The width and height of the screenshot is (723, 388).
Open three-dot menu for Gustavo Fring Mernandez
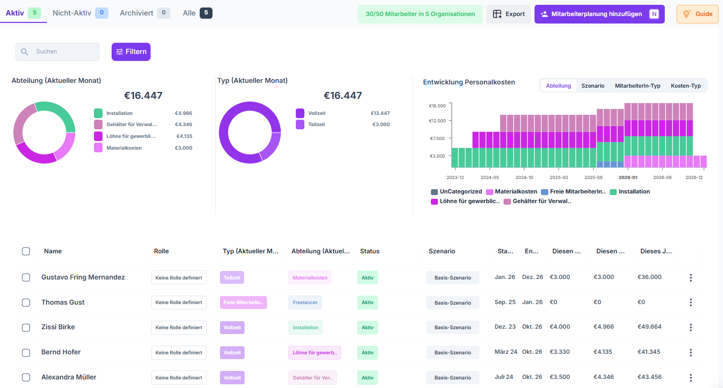coord(690,277)
